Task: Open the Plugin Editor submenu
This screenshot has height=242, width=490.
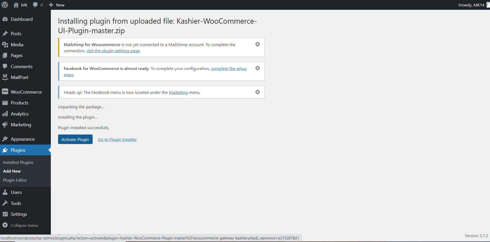Action: (x=15, y=180)
